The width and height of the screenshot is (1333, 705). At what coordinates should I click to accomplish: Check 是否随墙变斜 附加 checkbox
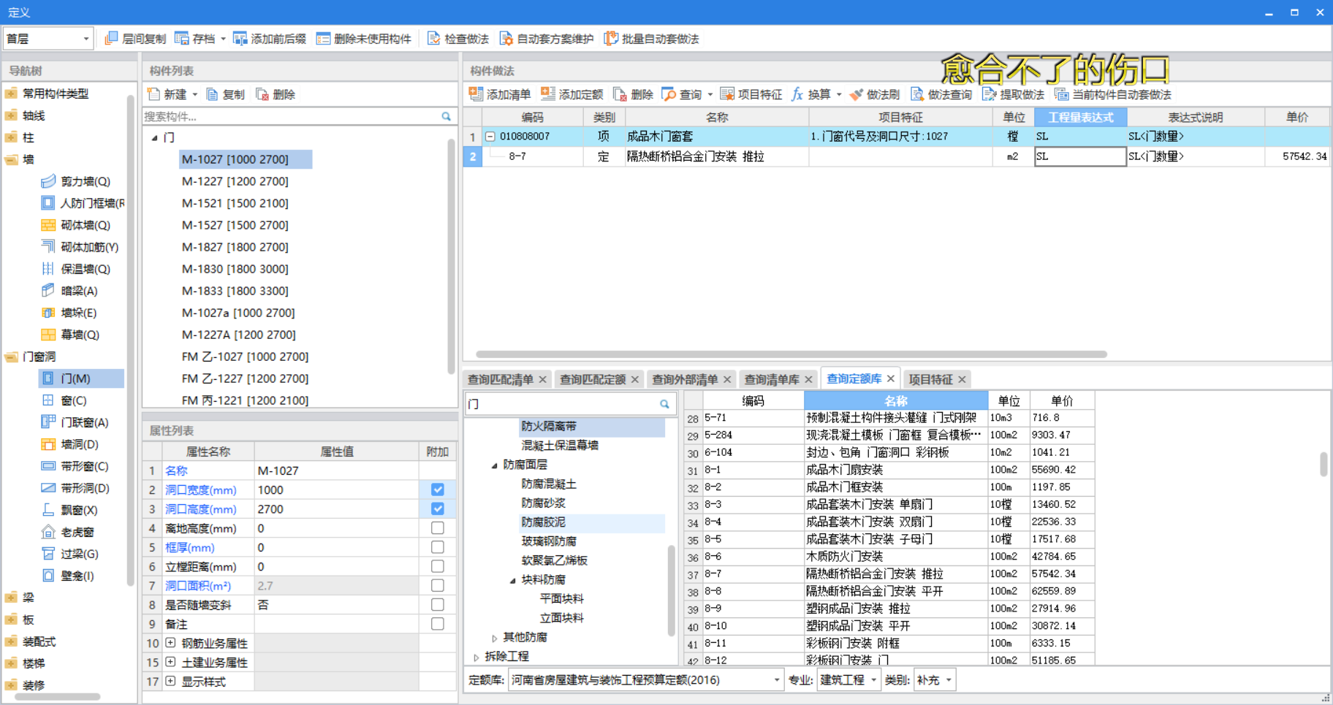click(x=438, y=604)
